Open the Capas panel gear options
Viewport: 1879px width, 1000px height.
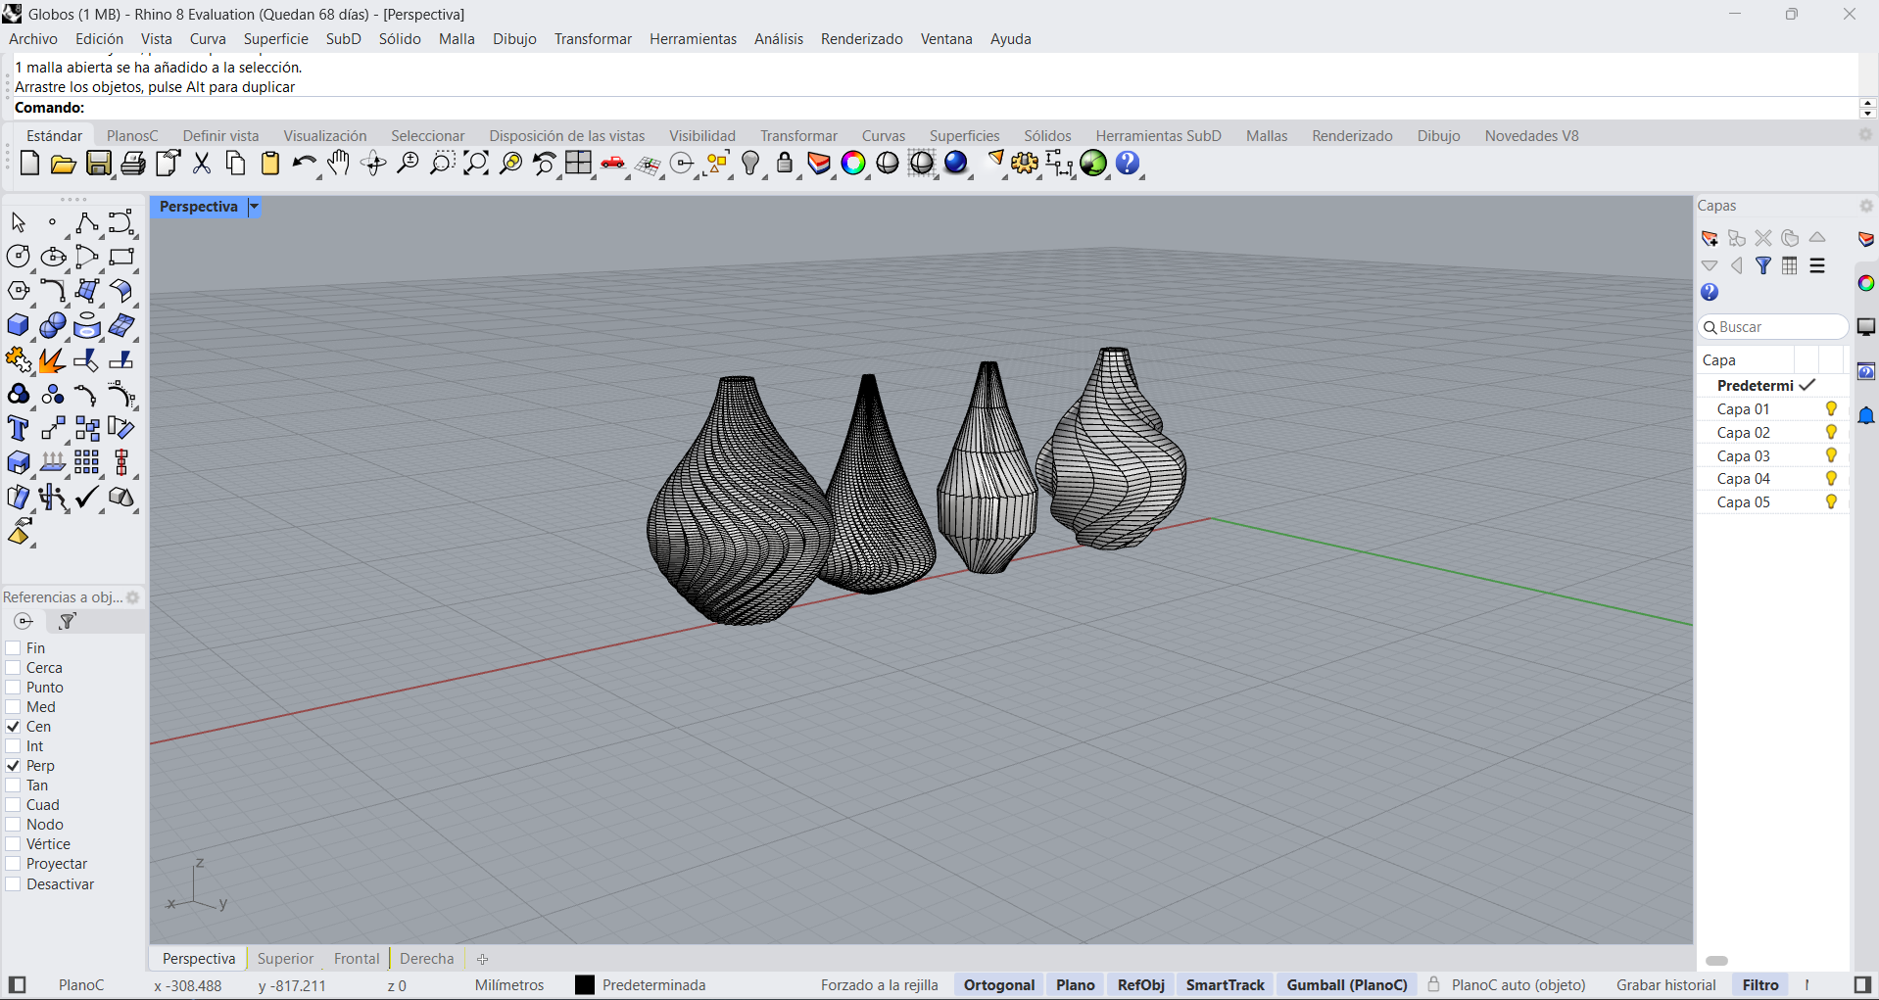pos(1865,206)
